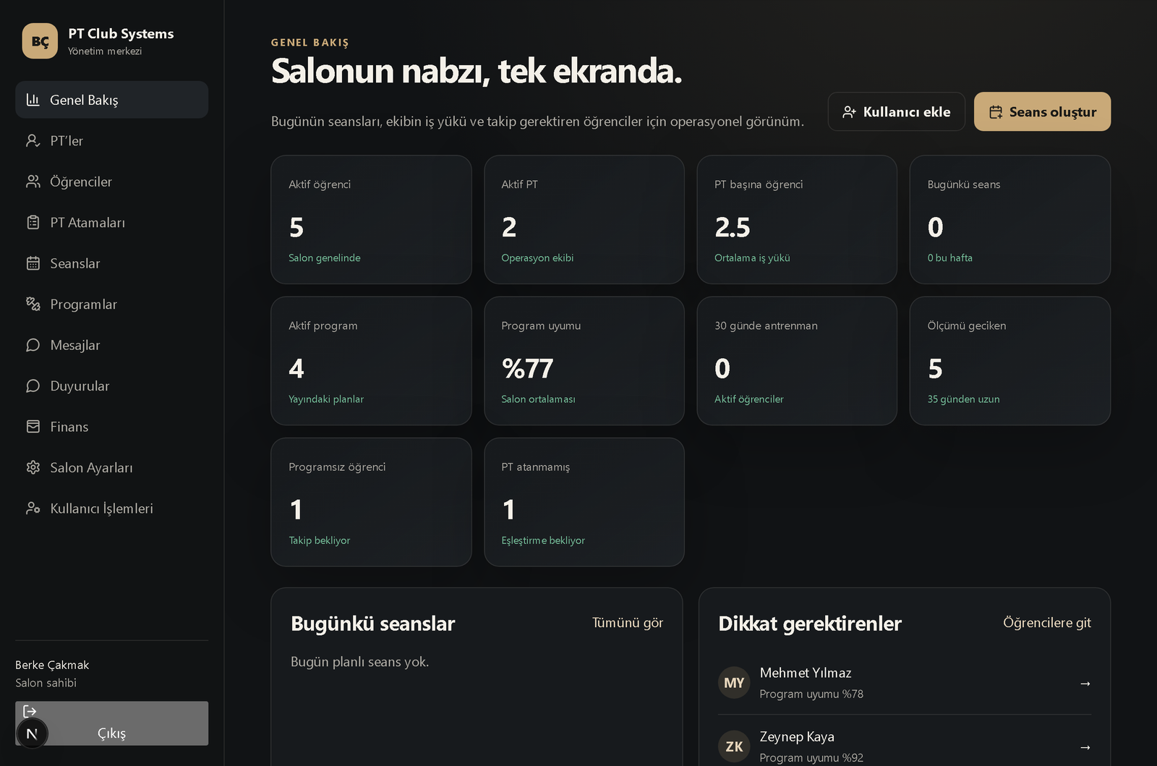This screenshot has width=1157, height=766.
Task: Open the Öğrenciler menu item
Action: (x=111, y=182)
